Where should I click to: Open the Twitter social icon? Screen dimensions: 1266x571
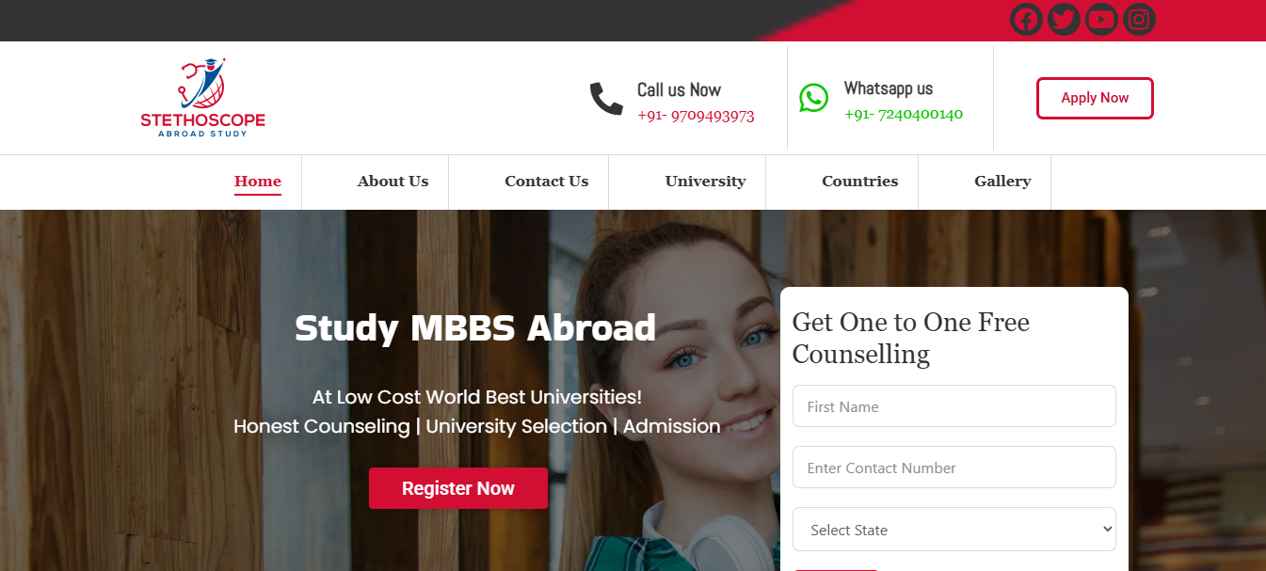coord(1064,19)
